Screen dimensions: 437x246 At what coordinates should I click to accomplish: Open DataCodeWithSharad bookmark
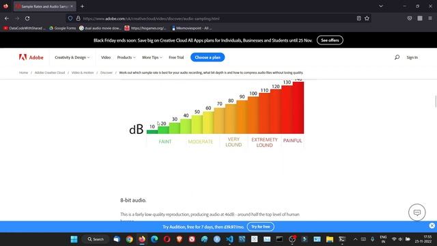coord(25,28)
